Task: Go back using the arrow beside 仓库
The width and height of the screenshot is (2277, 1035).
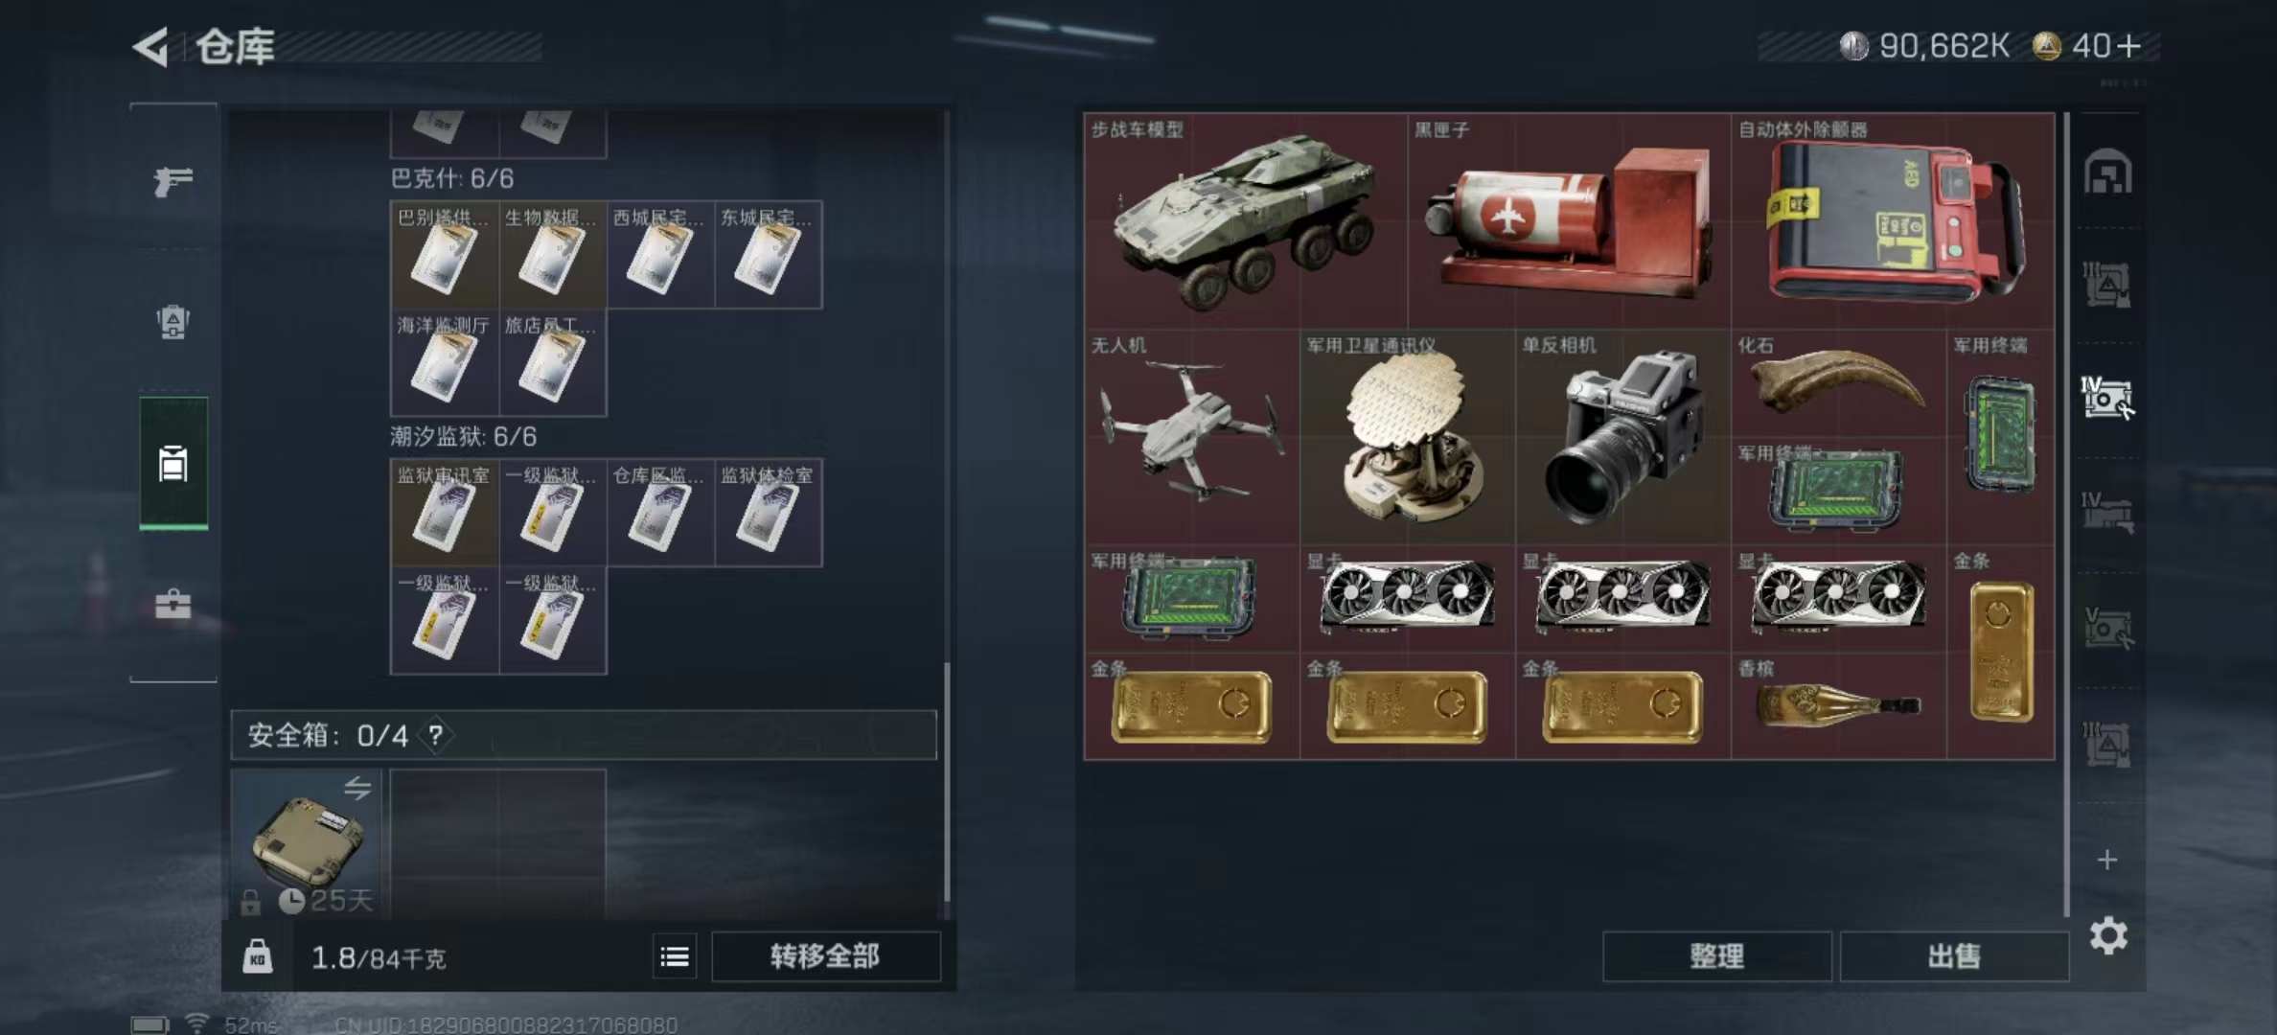Action: [x=151, y=46]
